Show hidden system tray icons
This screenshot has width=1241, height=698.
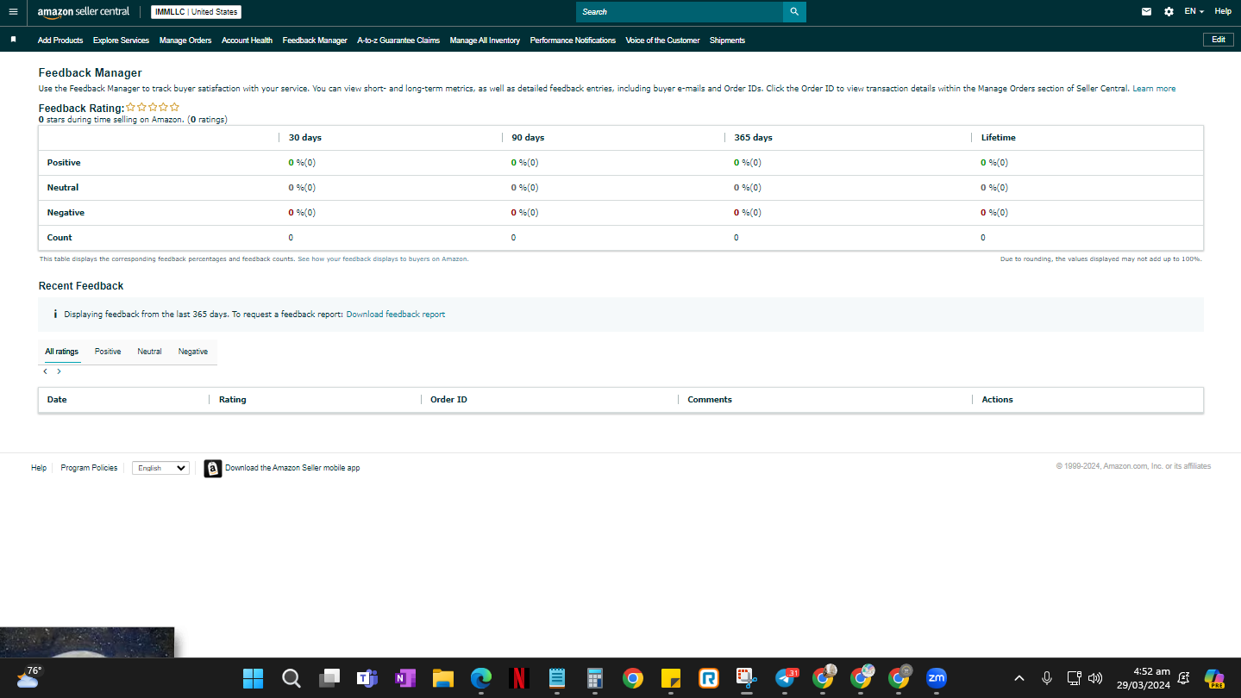(x=1019, y=678)
